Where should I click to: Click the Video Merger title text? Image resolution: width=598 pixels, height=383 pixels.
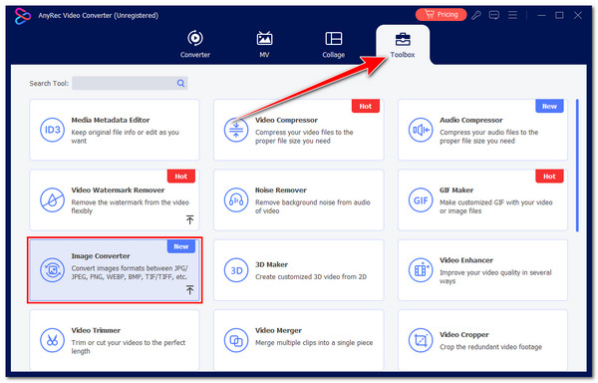click(x=278, y=330)
